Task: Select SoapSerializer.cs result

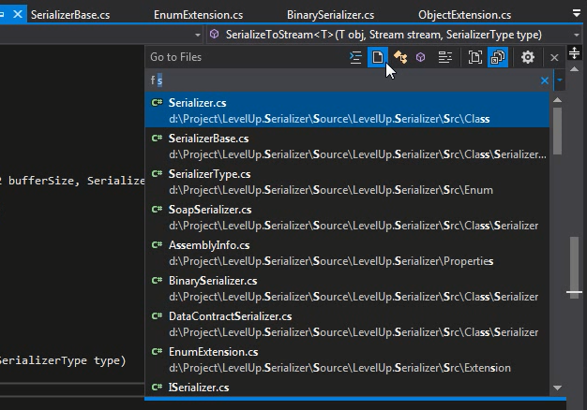Action: click(347, 217)
